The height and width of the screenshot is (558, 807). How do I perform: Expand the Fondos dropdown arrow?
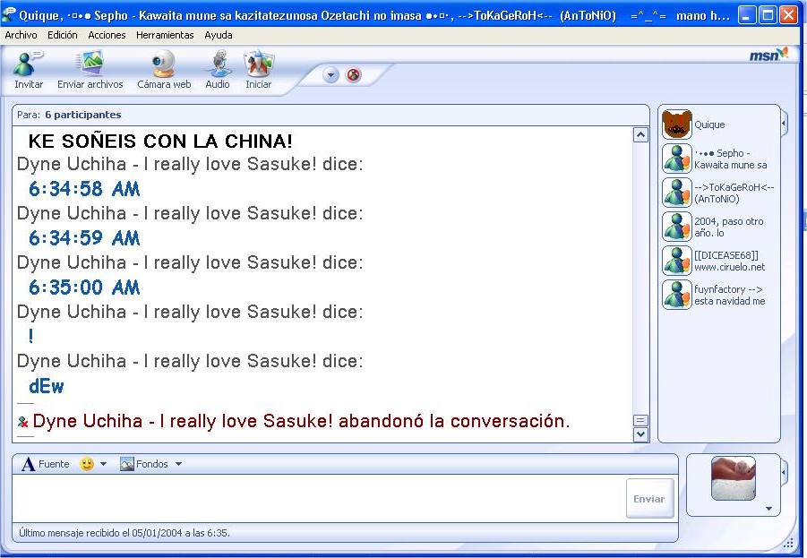178,464
